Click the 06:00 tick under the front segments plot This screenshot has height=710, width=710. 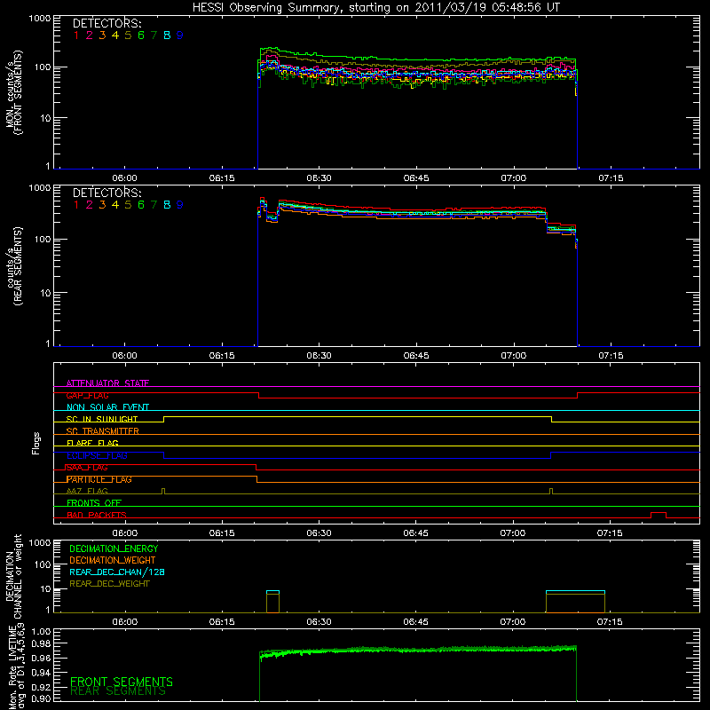[x=124, y=178]
